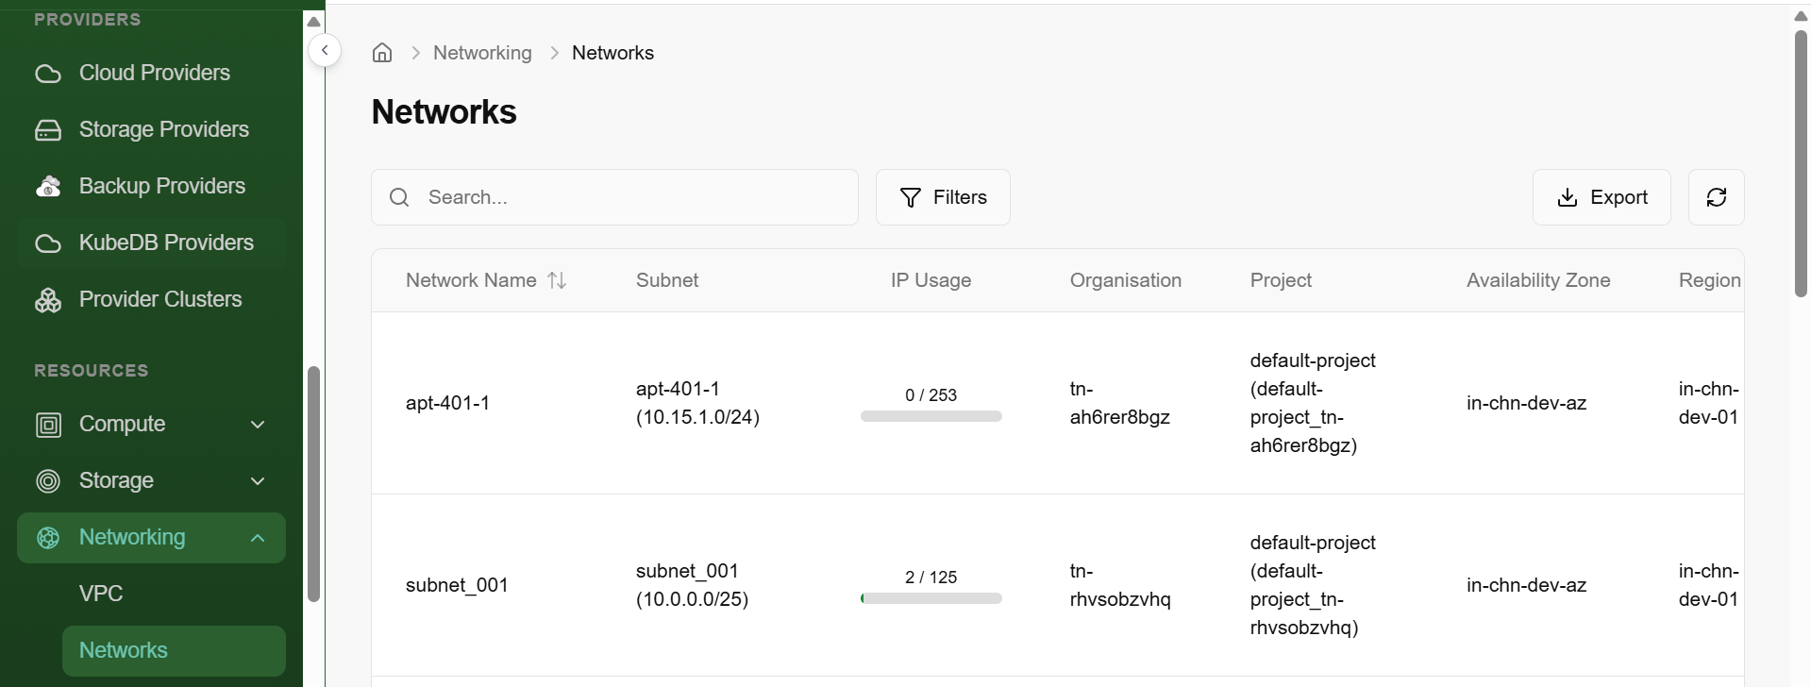Click the refresh icon button
Screen dimensions: 1811x687
[1716, 197]
